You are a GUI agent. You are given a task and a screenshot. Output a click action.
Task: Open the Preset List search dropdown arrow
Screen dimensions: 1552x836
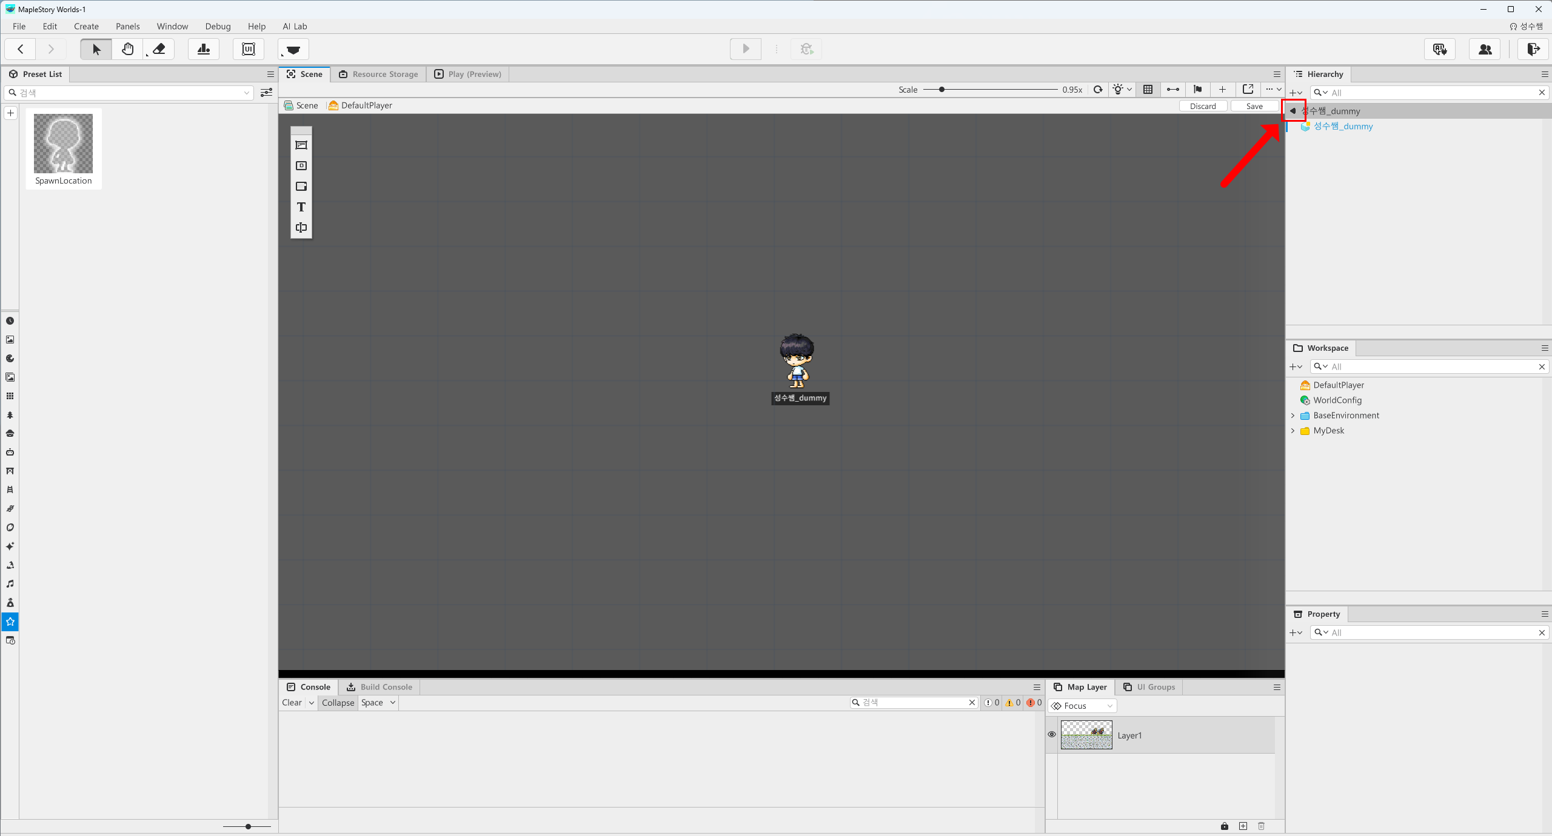pyautogui.click(x=247, y=93)
